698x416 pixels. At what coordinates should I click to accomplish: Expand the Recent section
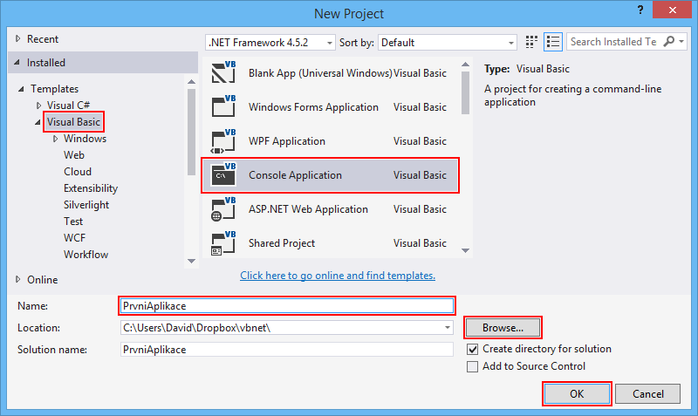click(x=17, y=38)
